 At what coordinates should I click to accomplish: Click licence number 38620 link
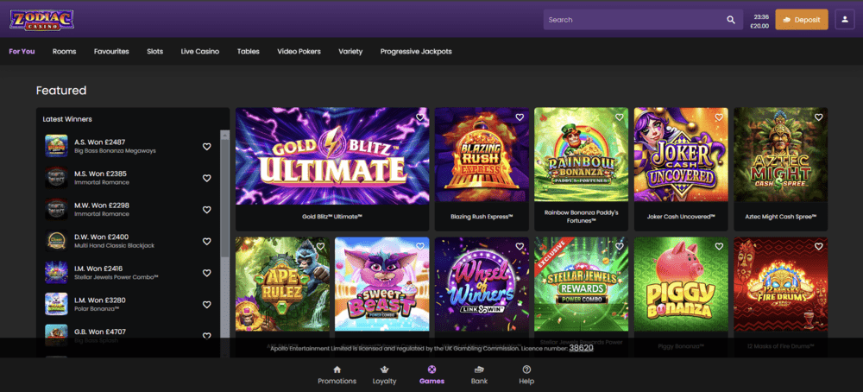581,348
